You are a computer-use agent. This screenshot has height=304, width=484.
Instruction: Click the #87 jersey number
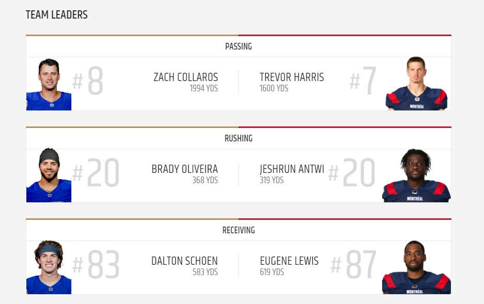[354, 265]
